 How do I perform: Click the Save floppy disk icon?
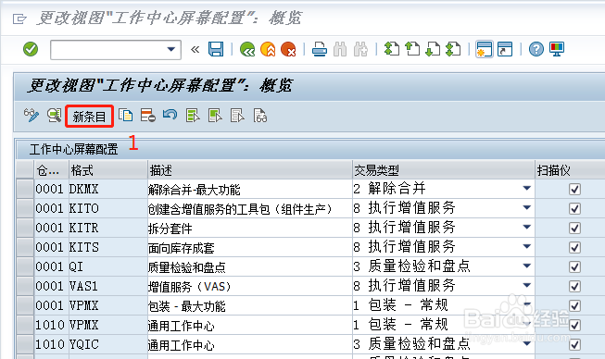216,49
